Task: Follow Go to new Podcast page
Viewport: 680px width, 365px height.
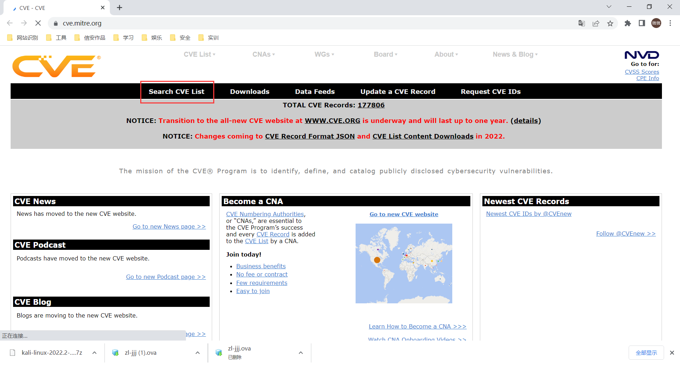Action: click(166, 277)
